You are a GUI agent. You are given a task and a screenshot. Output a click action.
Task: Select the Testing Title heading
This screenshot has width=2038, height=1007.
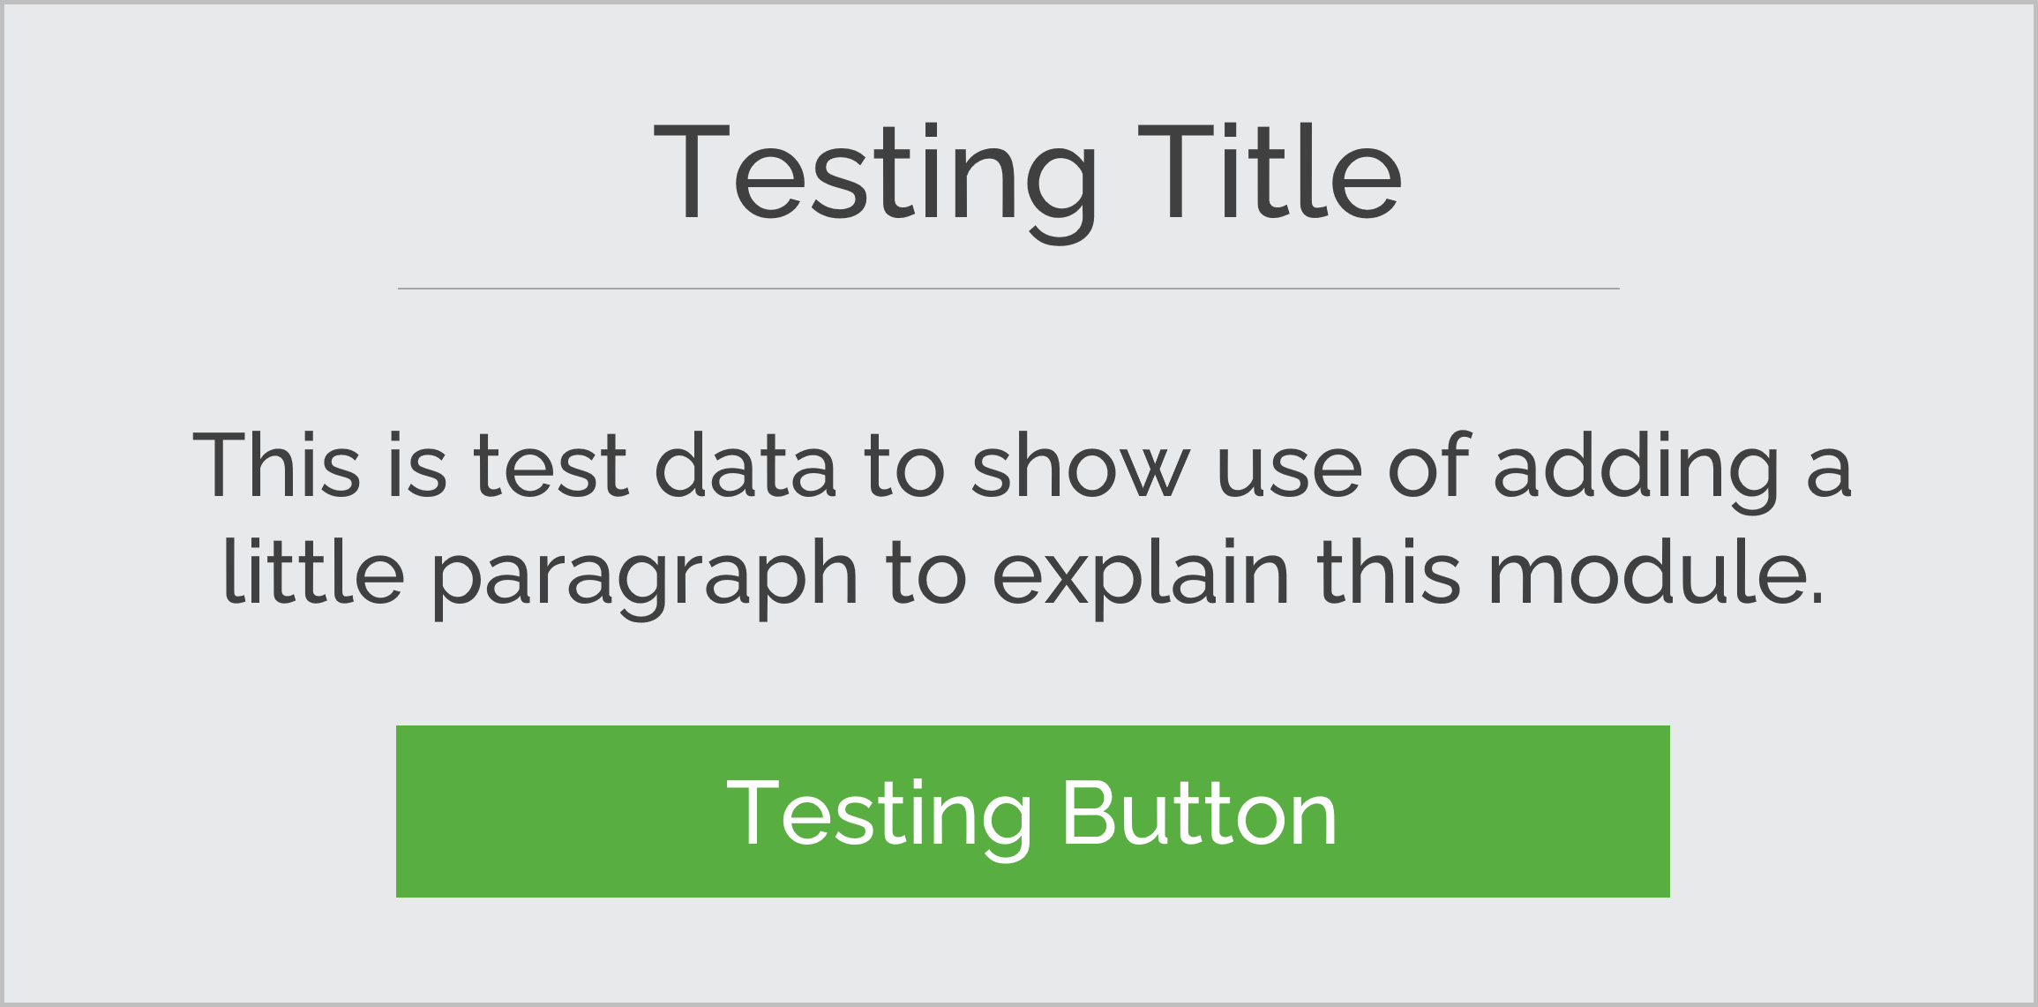pyautogui.click(x=1028, y=183)
